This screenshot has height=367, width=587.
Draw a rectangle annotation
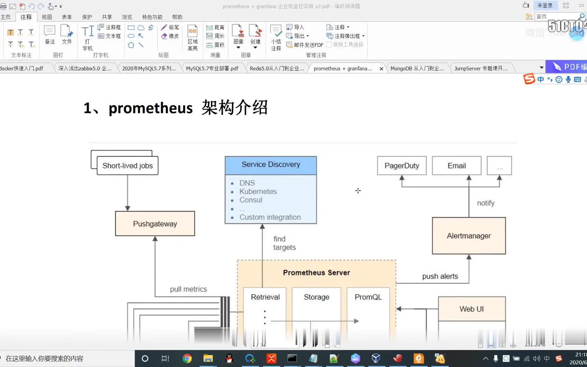coord(131,28)
